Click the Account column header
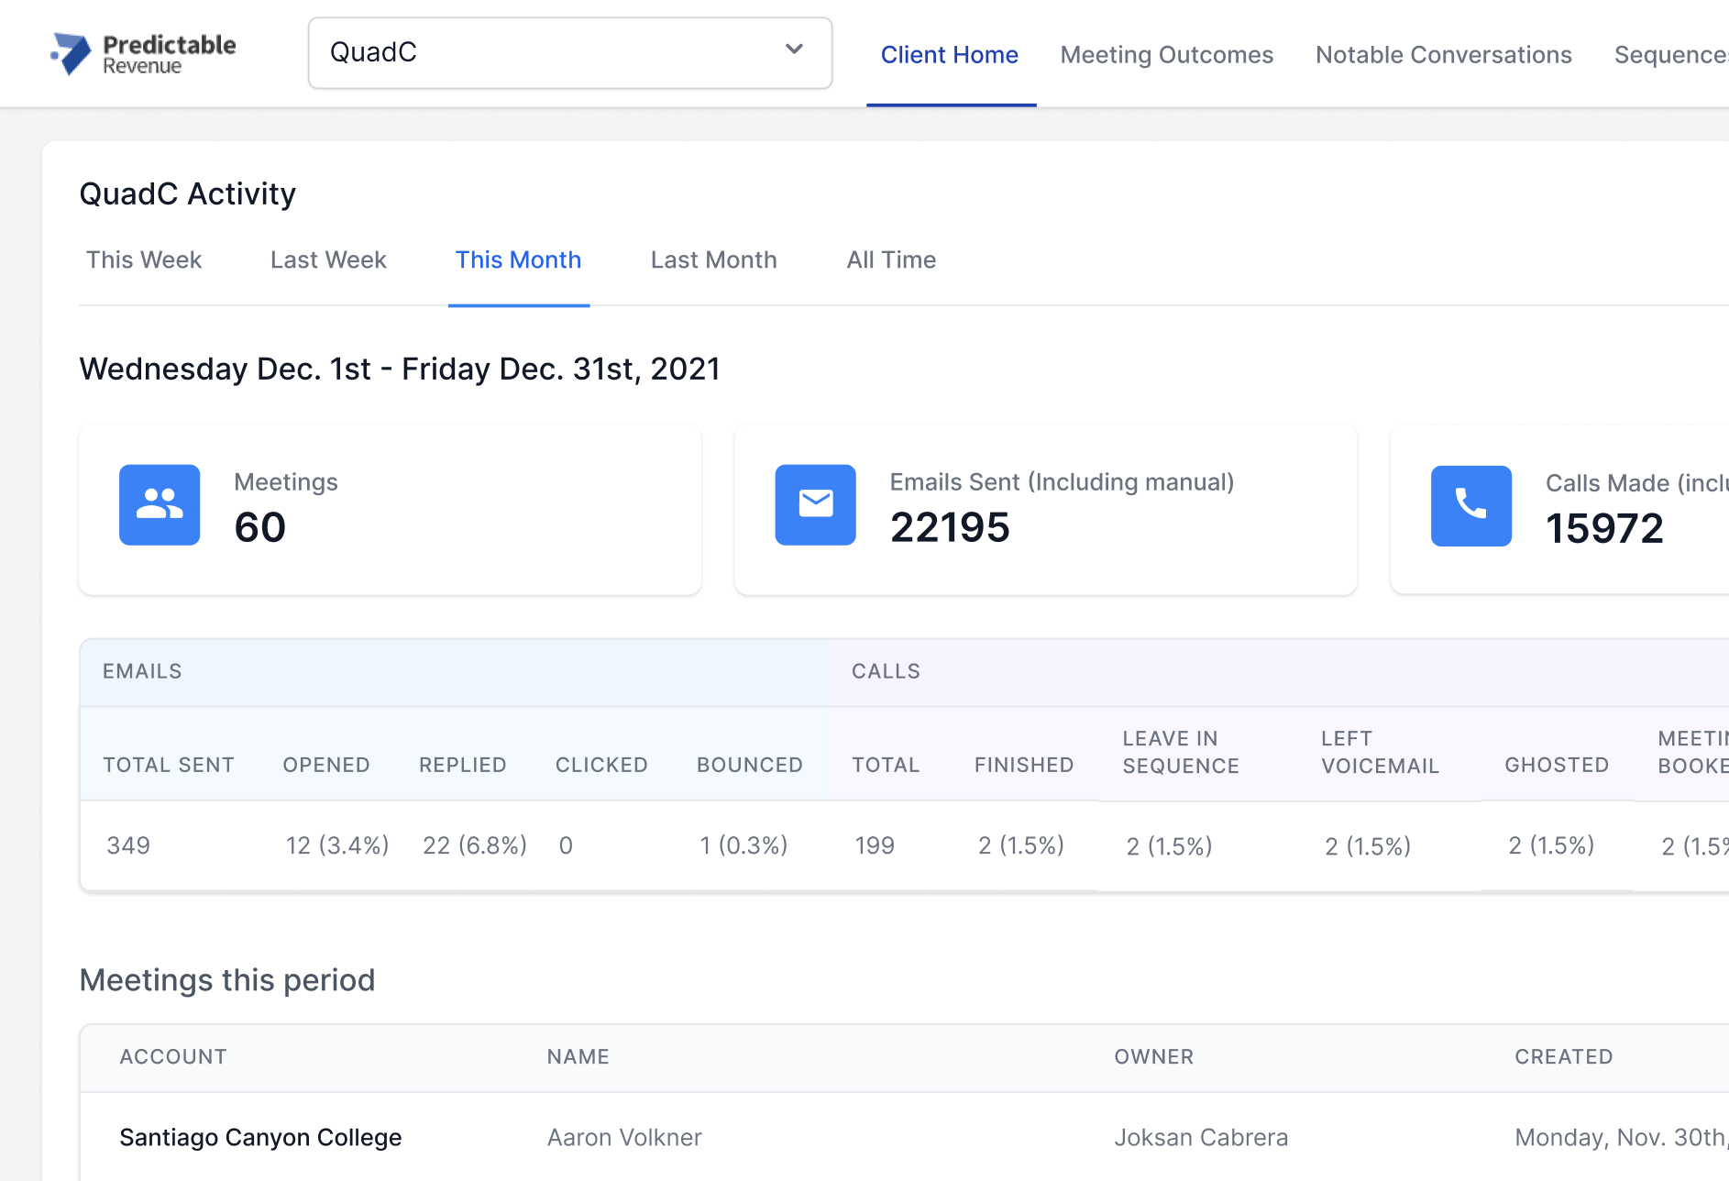1729x1181 pixels. pos(173,1057)
